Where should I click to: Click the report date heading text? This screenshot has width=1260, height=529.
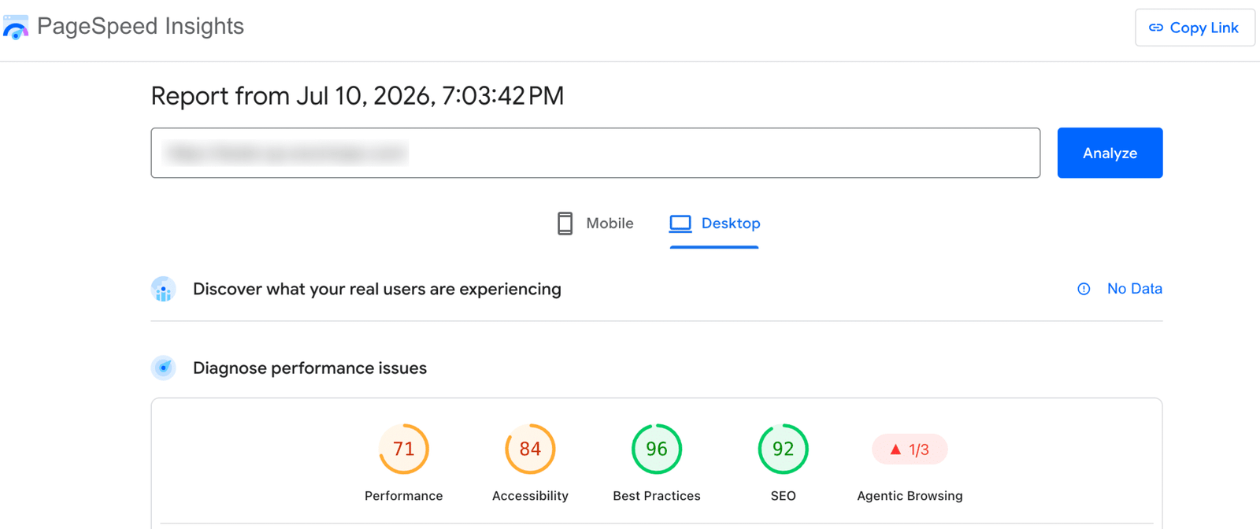point(358,96)
